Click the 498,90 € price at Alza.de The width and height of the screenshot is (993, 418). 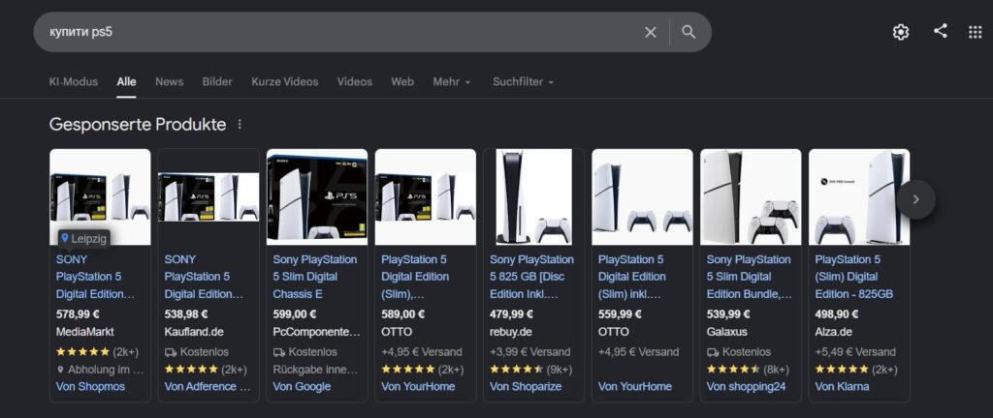837,313
